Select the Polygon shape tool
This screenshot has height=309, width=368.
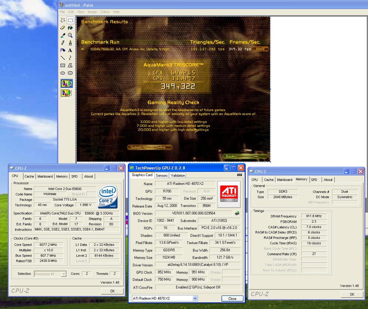[70, 66]
